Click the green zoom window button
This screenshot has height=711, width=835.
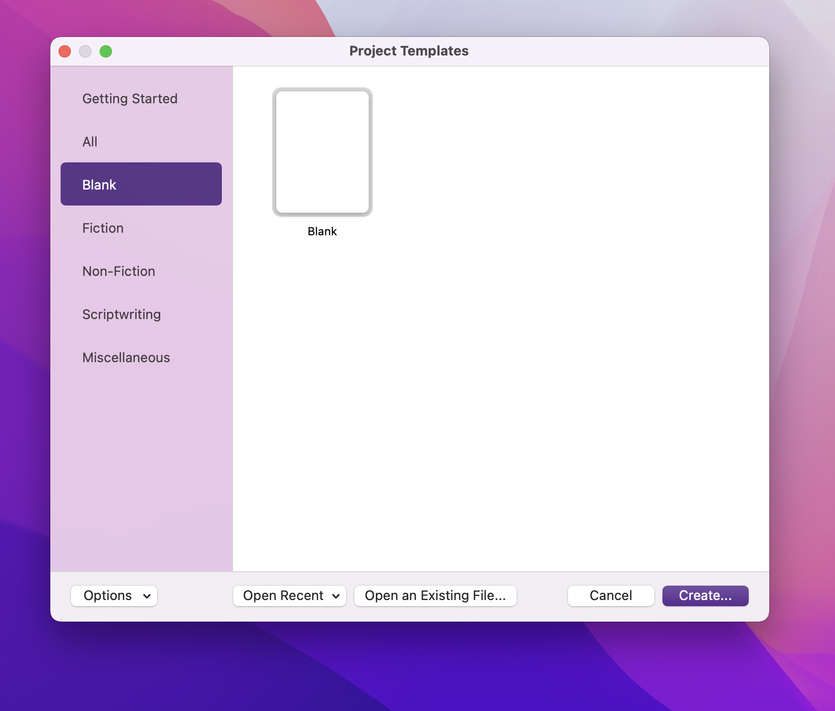click(106, 51)
